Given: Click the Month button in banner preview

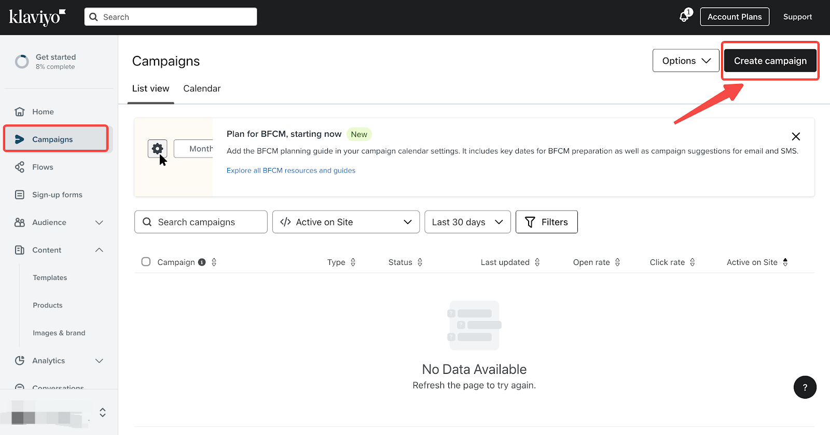Looking at the screenshot, I should [193, 149].
